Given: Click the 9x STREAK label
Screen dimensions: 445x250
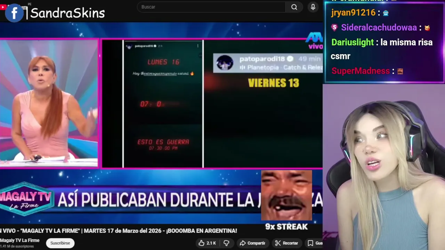Looking at the screenshot, I should [286, 227].
